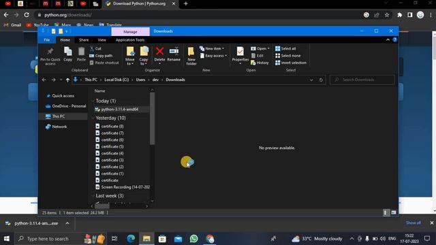436x245 pixels.
Task: Select OneDrive - Personal in navigation pane
Action: (66, 106)
